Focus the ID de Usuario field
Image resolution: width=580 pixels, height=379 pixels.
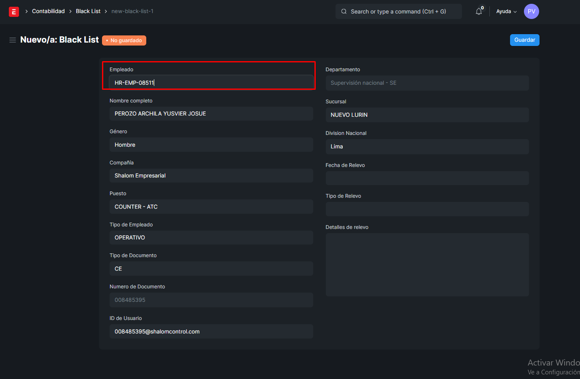(x=211, y=332)
